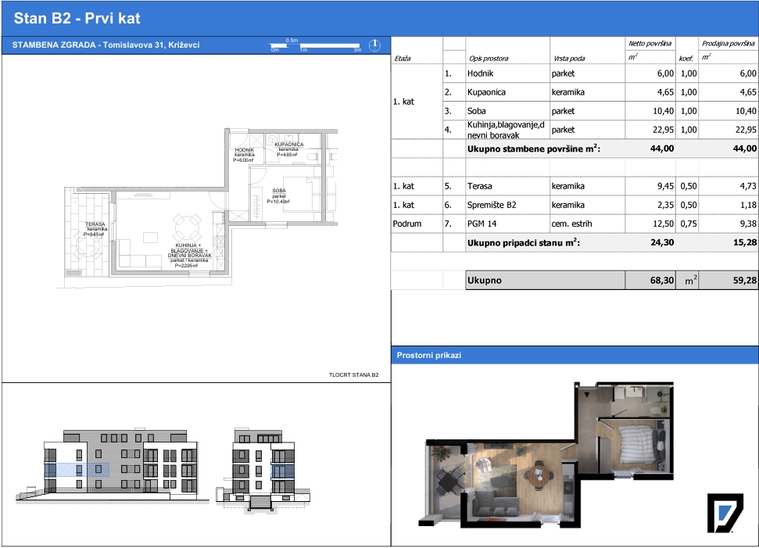Click the highlighted blue apartment on front elevation

click(x=77, y=470)
